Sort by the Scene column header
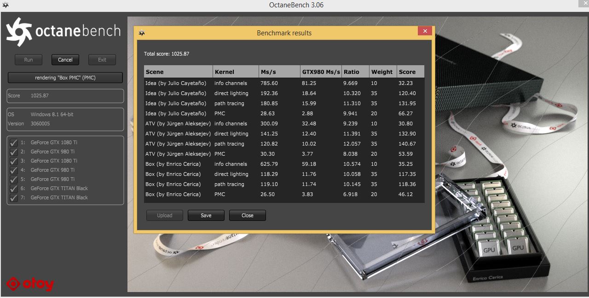 179,72
